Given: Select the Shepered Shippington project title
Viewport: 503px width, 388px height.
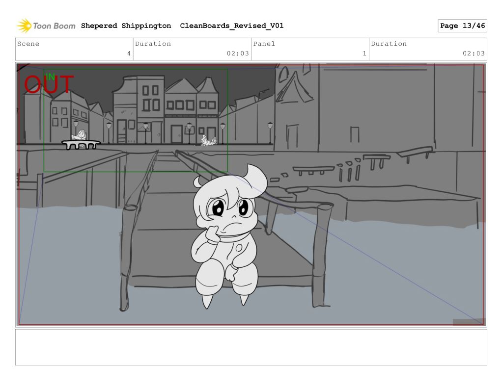Looking at the screenshot, I should (126, 26).
